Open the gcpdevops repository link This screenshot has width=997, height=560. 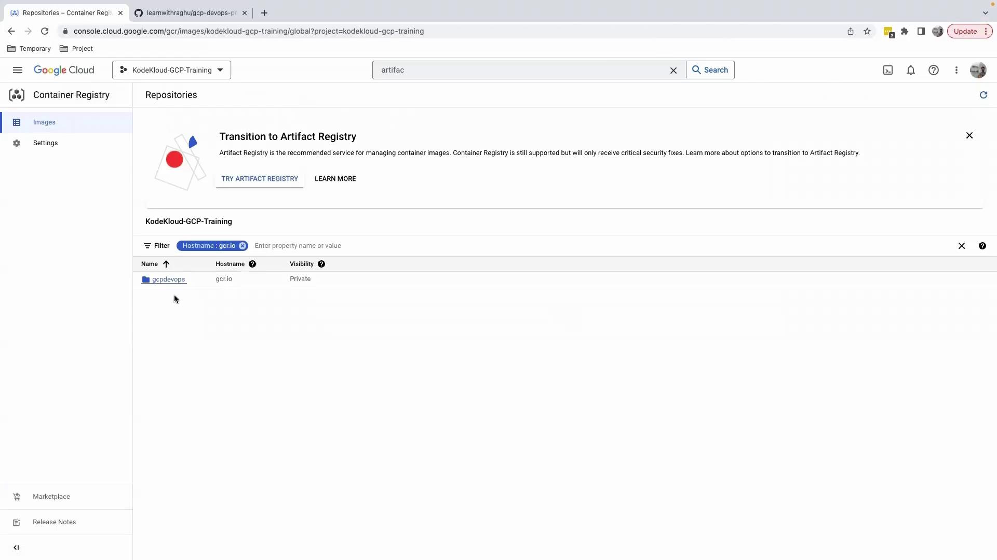pyautogui.click(x=168, y=279)
